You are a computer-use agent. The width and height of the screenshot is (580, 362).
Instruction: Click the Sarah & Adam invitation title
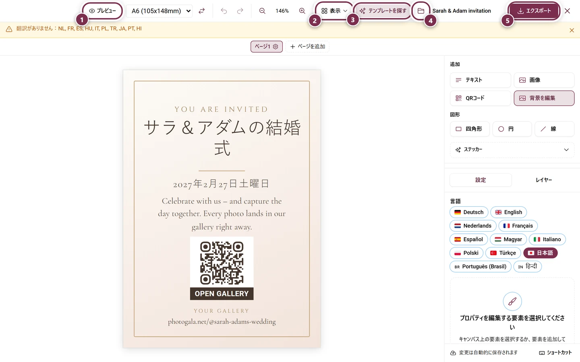point(462,11)
